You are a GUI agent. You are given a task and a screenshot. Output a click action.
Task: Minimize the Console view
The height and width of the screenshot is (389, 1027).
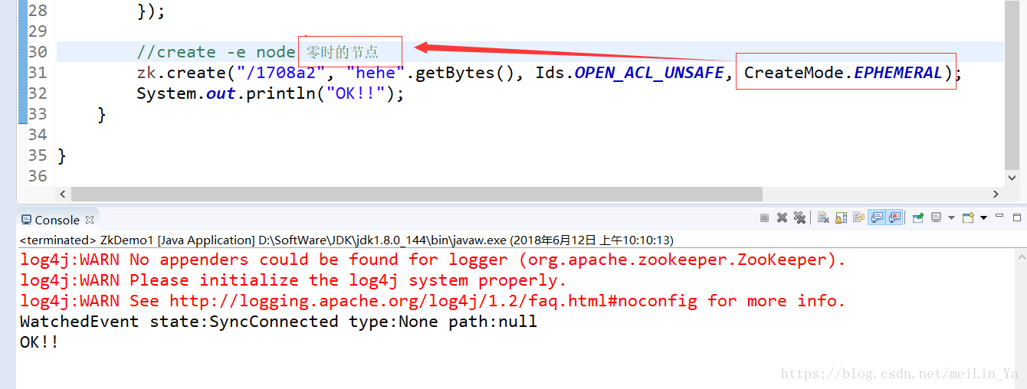pyautogui.click(x=999, y=216)
